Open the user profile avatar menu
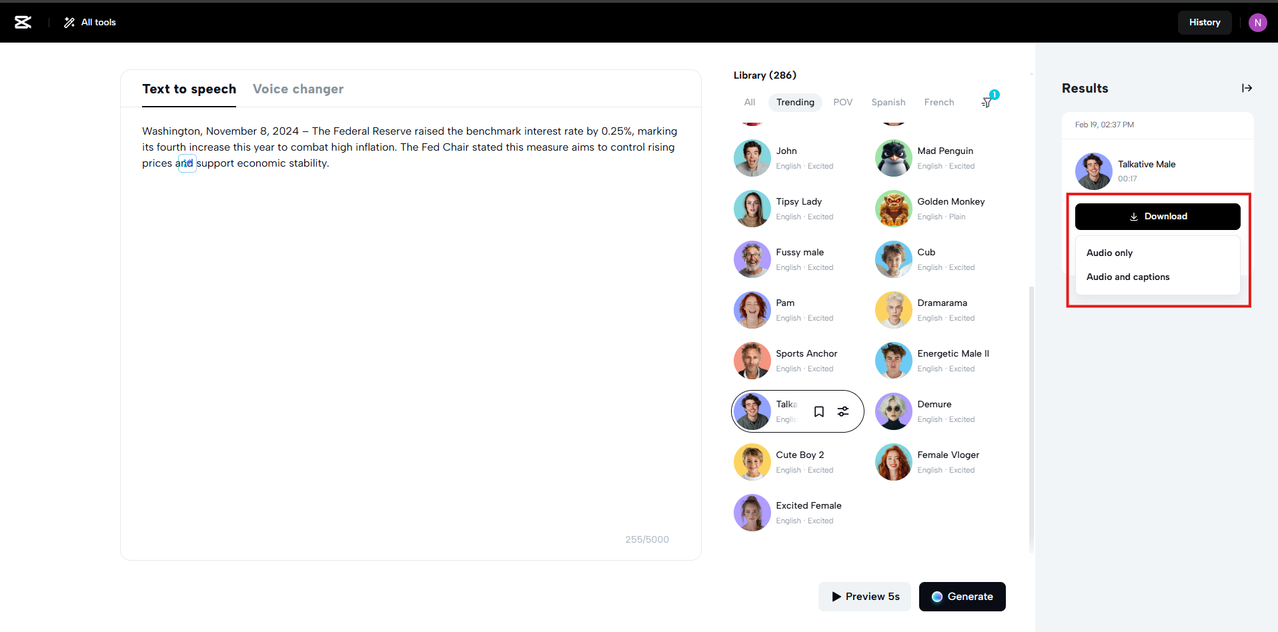Screen dimensions: 1278x632 coord(1257,23)
